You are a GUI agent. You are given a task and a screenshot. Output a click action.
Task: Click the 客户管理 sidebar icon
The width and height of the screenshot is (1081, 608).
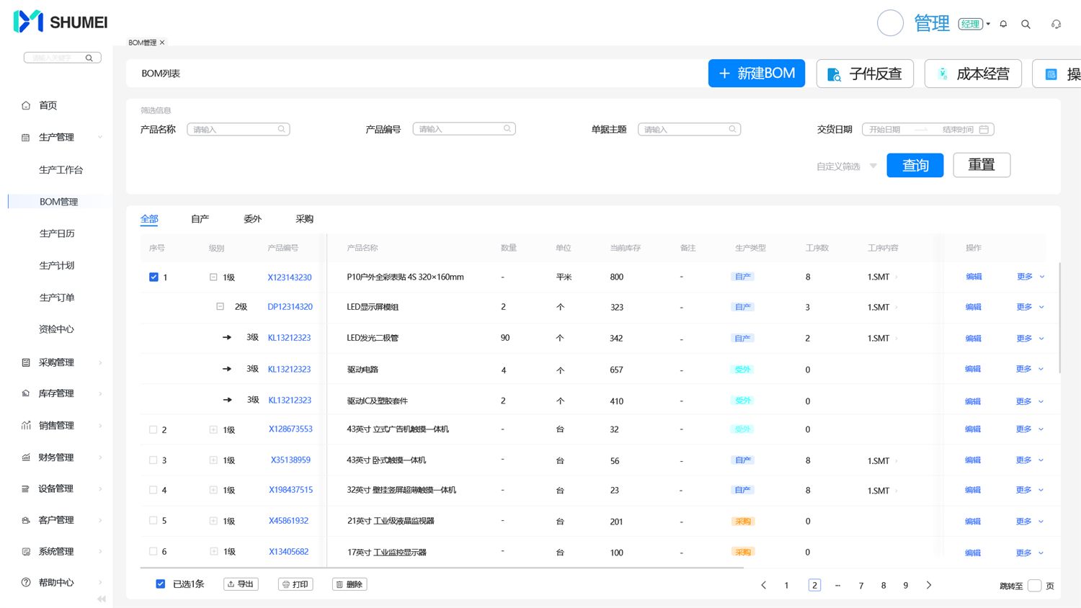click(x=26, y=519)
